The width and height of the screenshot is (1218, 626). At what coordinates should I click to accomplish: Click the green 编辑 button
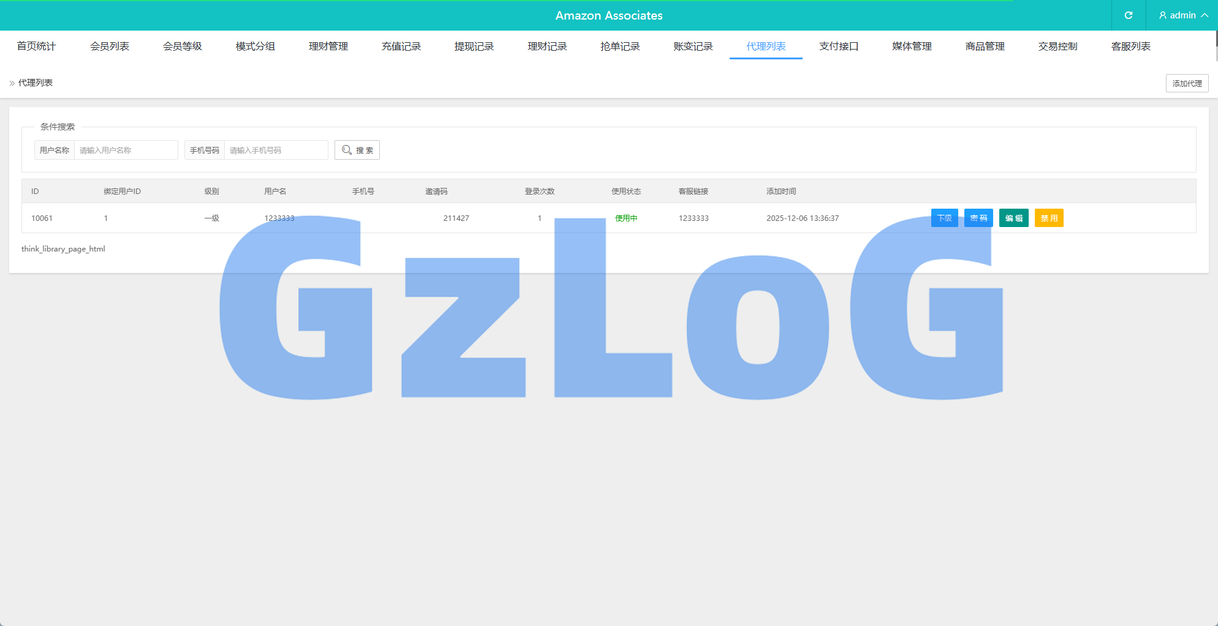point(1013,218)
